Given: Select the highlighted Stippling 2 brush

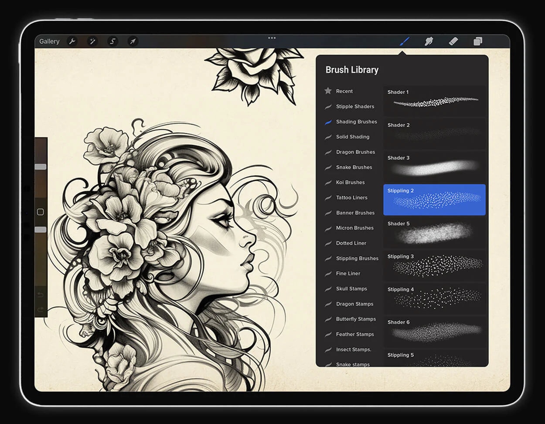Looking at the screenshot, I should pyautogui.click(x=434, y=200).
